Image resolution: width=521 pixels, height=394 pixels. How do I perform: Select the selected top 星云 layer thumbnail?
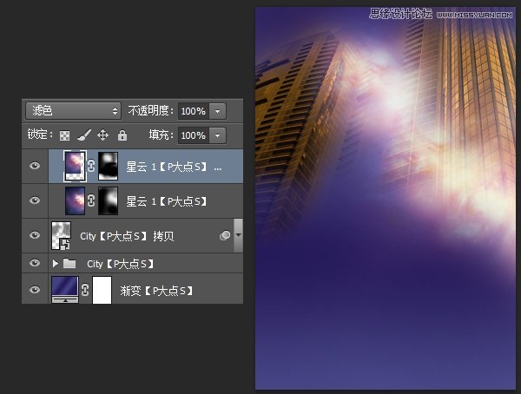click(x=75, y=166)
